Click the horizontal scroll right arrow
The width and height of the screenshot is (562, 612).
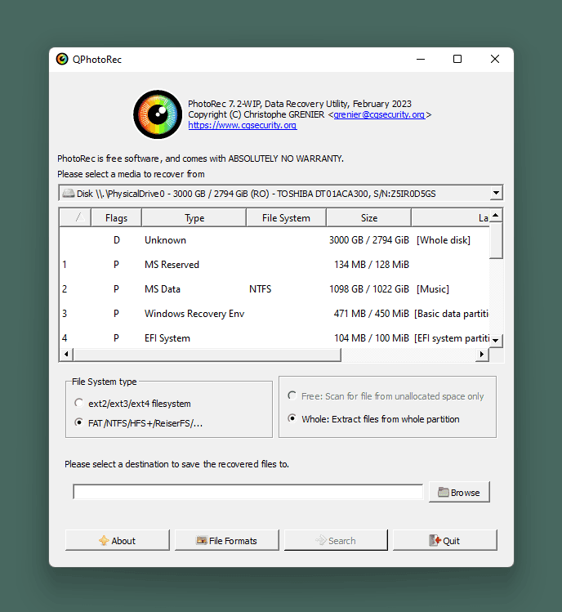coord(482,354)
